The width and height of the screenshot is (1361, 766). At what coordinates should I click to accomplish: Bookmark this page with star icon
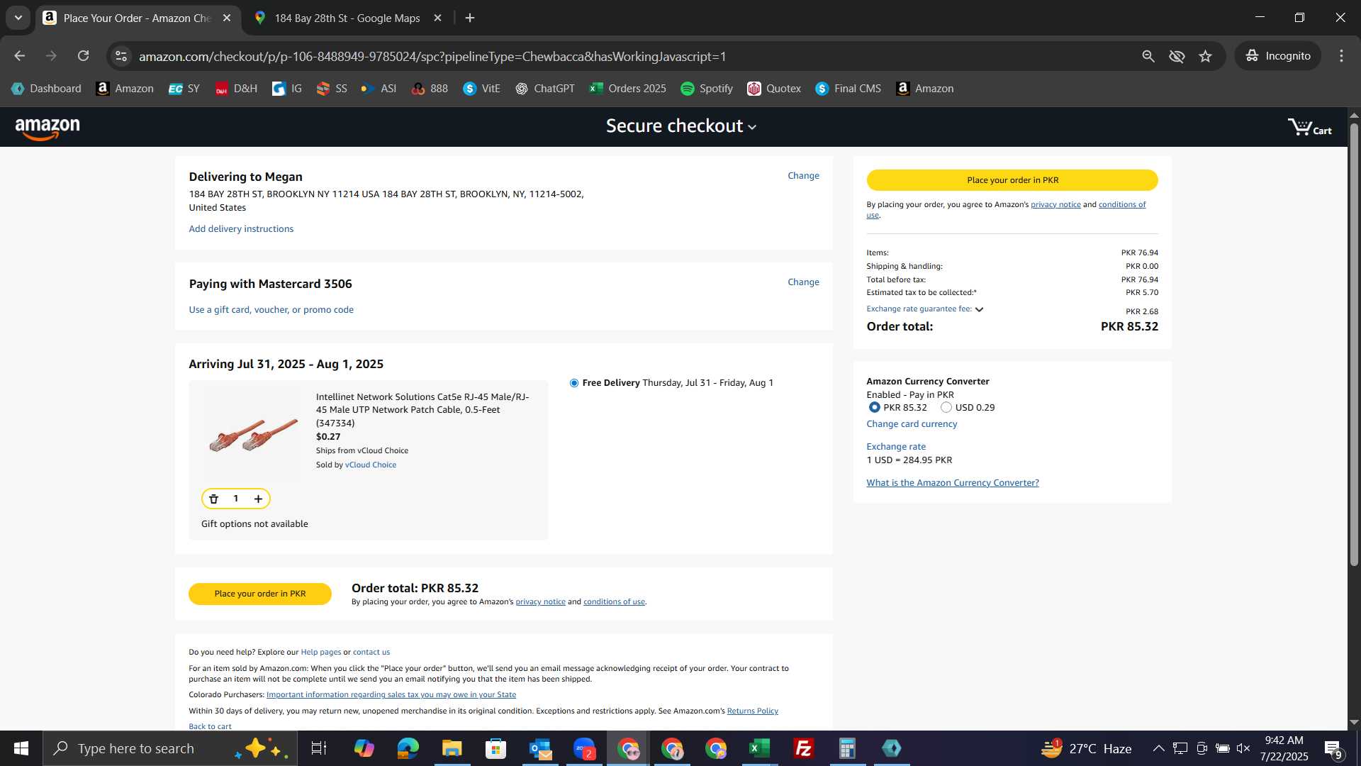1205,56
